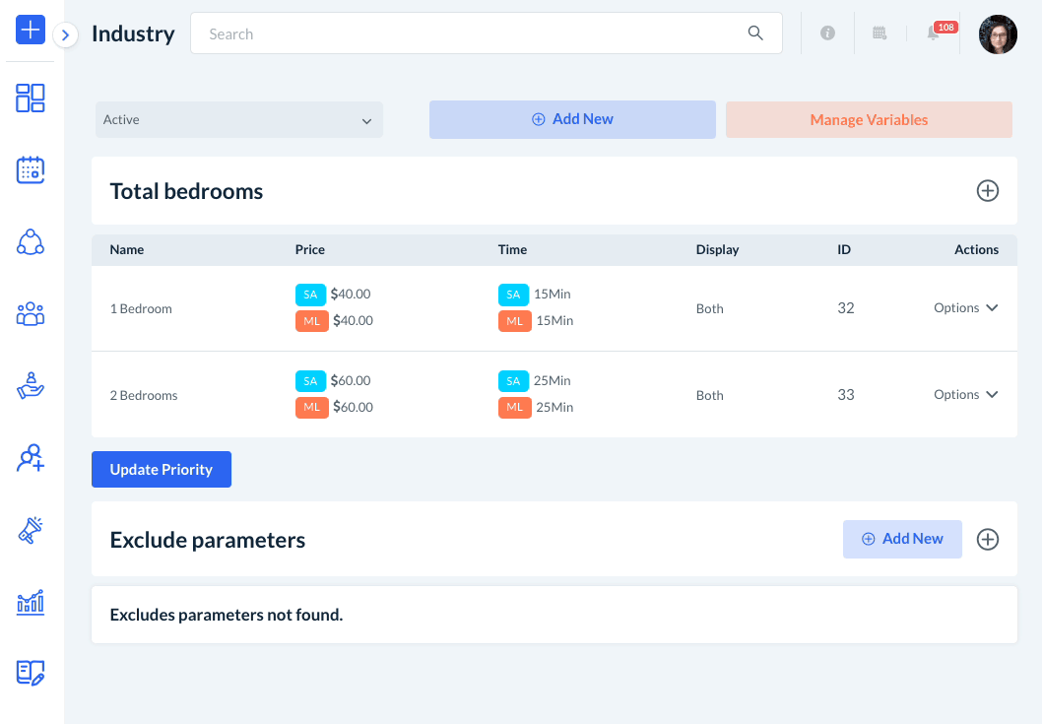
Task: Click ID 33 in the table
Action: 845,394
